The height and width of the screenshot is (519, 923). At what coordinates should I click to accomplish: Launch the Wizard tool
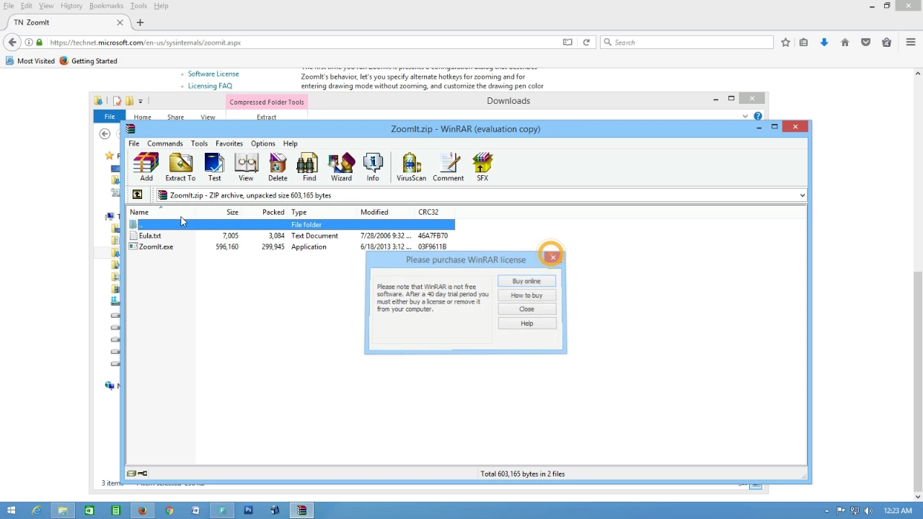click(x=341, y=167)
